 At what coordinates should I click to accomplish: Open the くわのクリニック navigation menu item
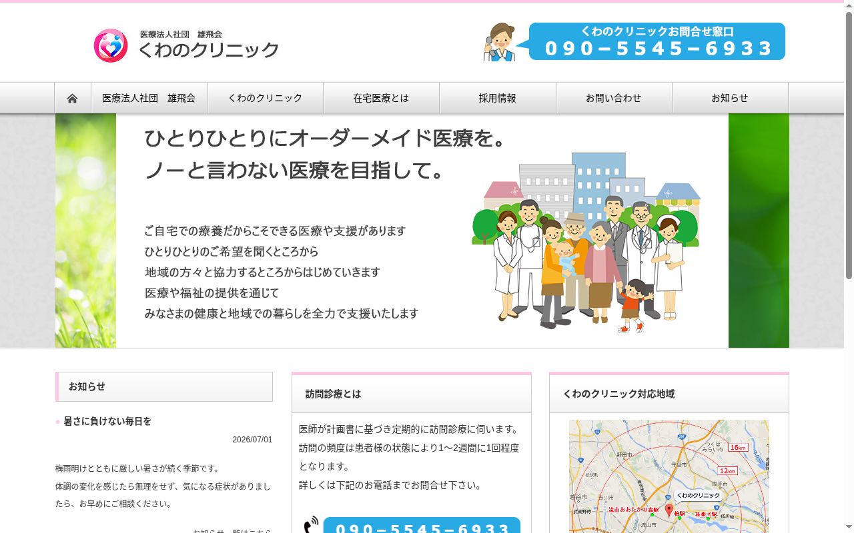[x=266, y=98]
